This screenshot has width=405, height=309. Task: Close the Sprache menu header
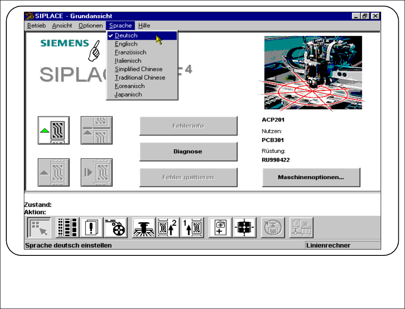click(120, 26)
